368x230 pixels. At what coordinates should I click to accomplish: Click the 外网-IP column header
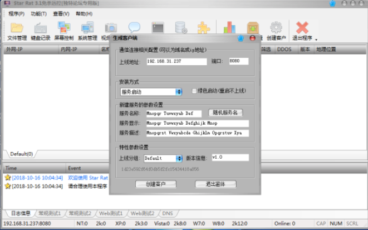tap(31, 49)
